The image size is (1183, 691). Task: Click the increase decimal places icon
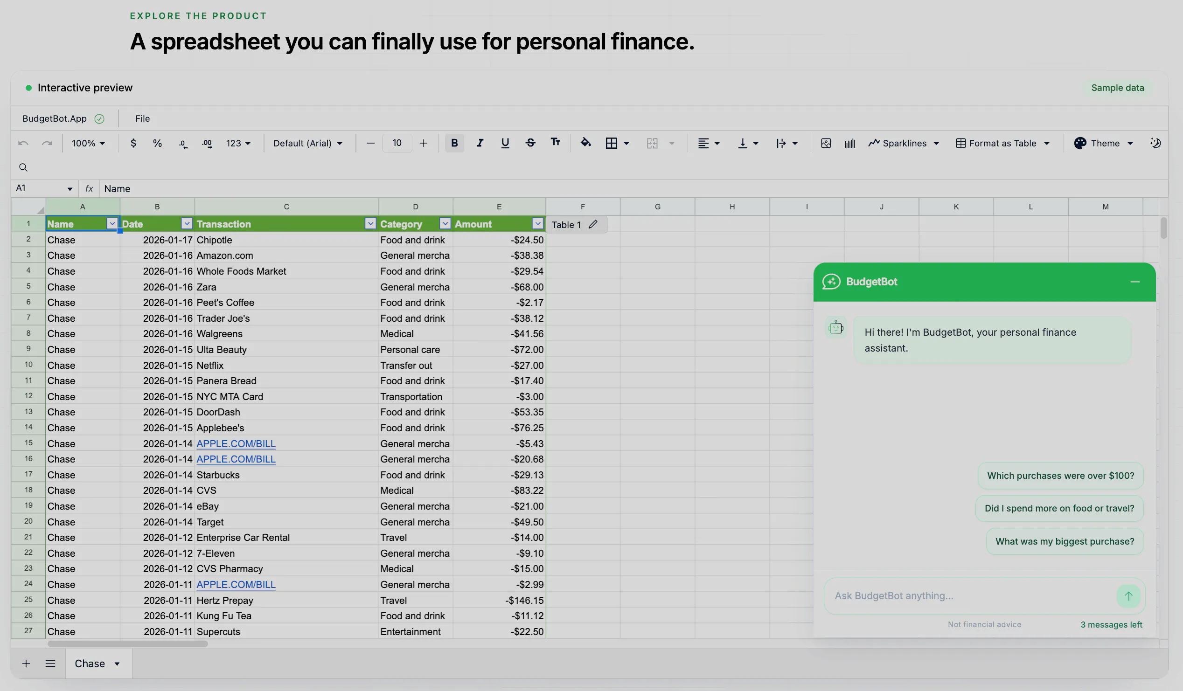[207, 144]
